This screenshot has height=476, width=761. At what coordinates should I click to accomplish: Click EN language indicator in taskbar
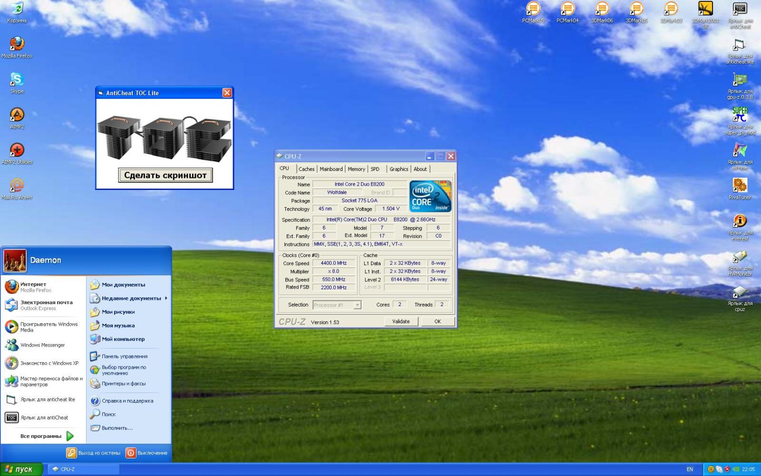[x=690, y=469]
